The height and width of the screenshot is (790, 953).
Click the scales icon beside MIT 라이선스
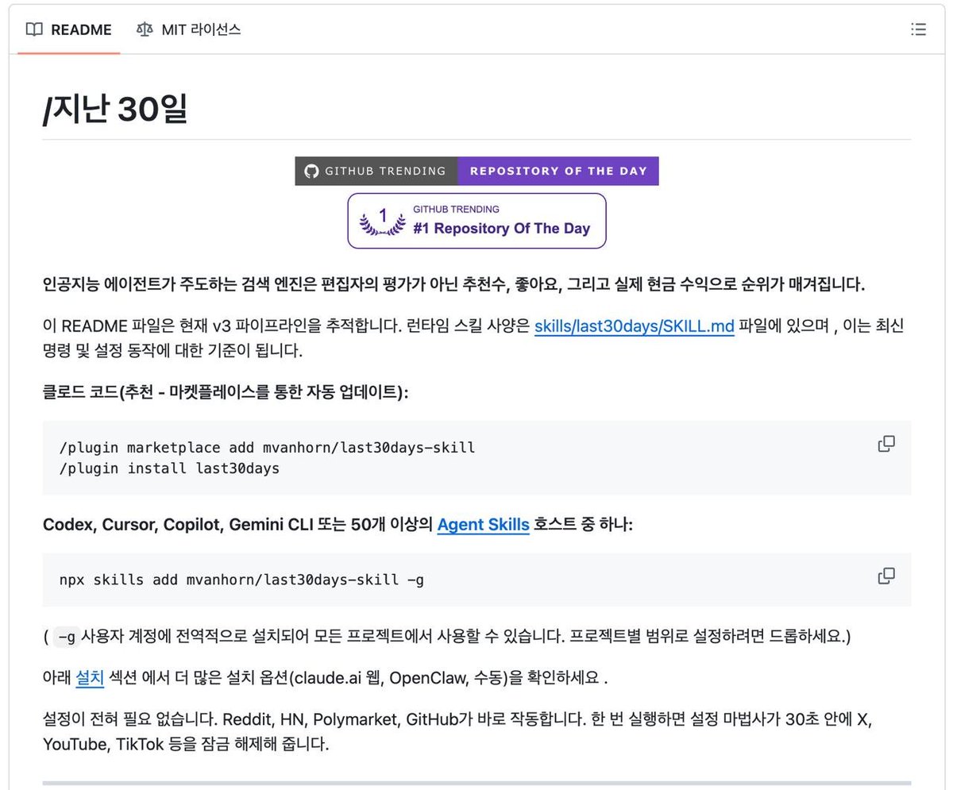click(x=144, y=30)
